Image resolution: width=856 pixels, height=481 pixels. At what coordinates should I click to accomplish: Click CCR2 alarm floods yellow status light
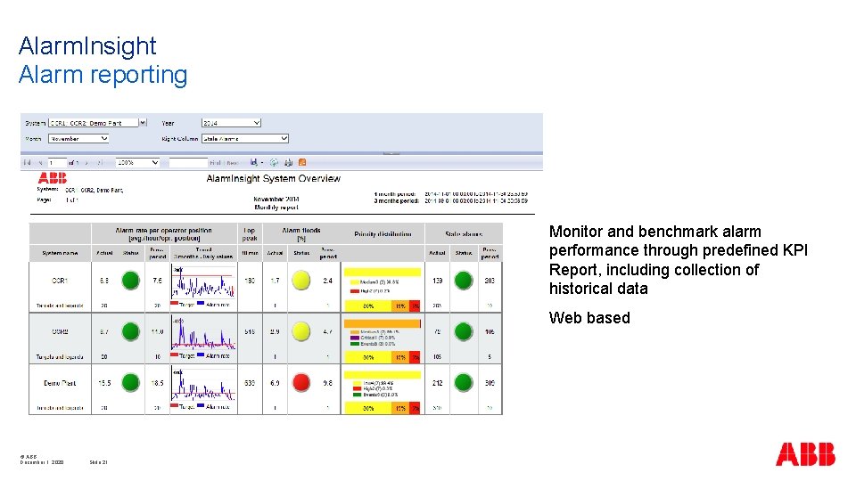point(301,331)
